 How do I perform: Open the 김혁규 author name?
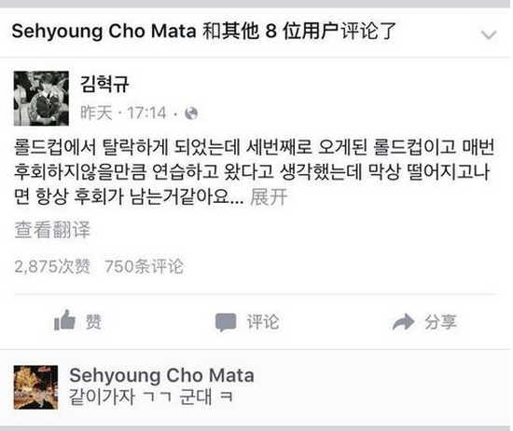[x=104, y=84]
